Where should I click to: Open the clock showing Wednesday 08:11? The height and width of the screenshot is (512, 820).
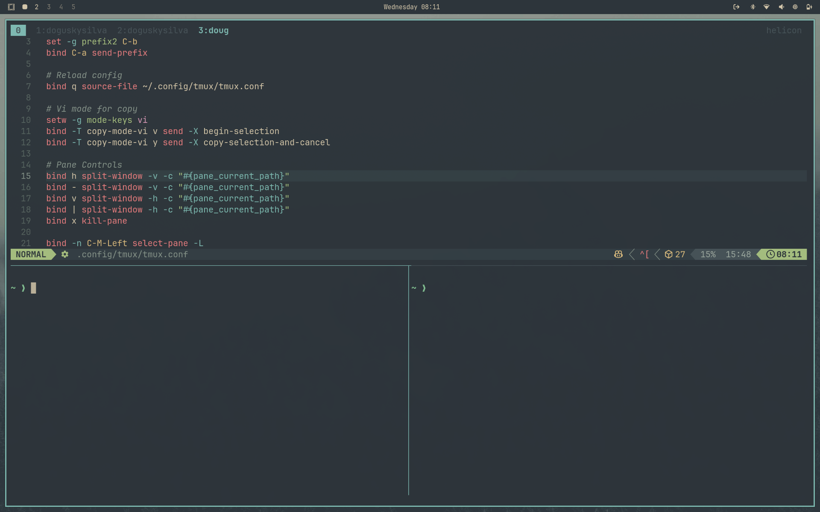pos(411,7)
